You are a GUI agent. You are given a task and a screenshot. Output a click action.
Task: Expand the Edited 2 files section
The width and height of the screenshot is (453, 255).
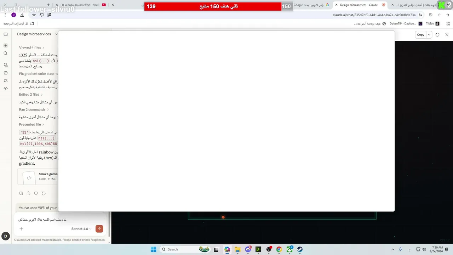pyautogui.click(x=31, y=95)
